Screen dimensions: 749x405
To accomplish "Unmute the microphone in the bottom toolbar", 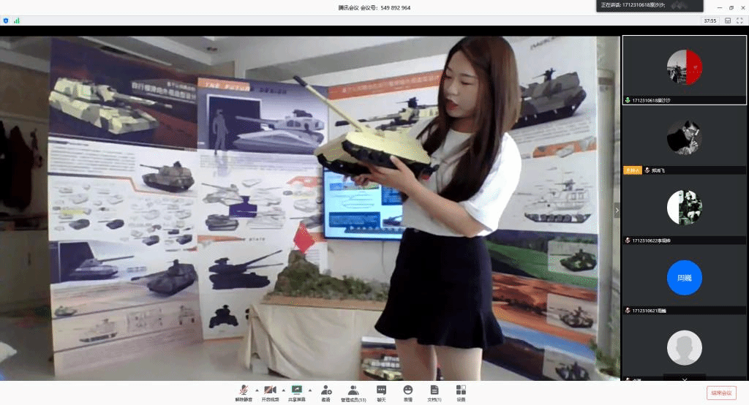I will pos(242,390).
